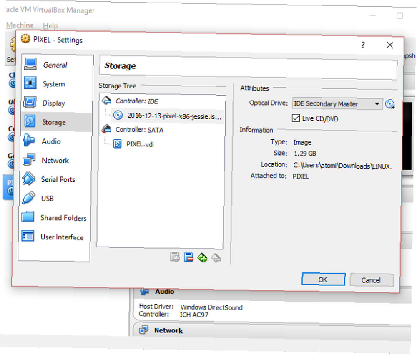Open the Optical Drive dropdown
This screenshot has height=355, width=417.
point(337,104)
